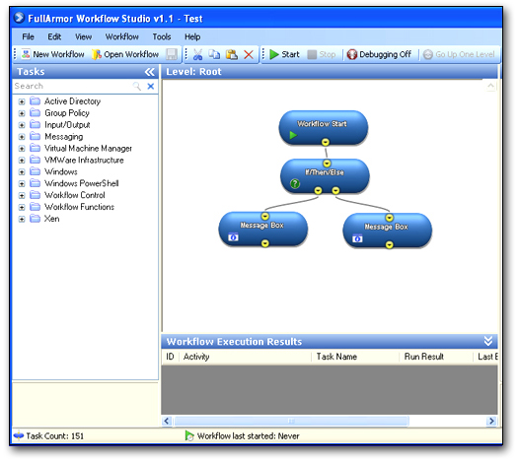Viewport: 519px width, 463px height.
Task: Select the left Message Box node
Action: click(x=263, y=230)
